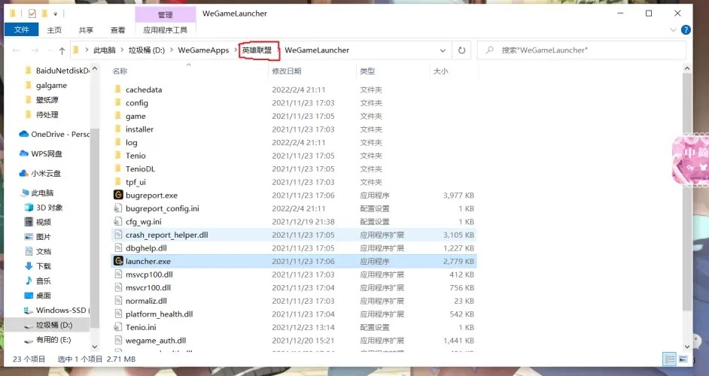Viewport: 709px width, 376px height.
Task: Select Windows-SSD drive in sidebar
Action: (56, 310)
